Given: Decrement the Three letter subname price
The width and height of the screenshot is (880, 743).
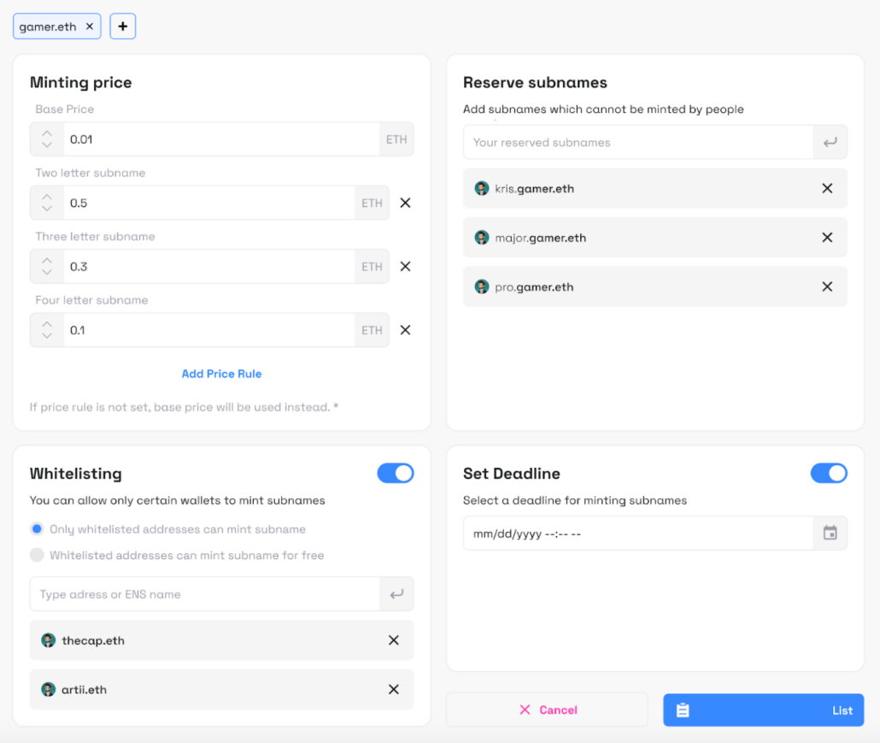Looking at the screenshot, I should click(x=47, y=271).
